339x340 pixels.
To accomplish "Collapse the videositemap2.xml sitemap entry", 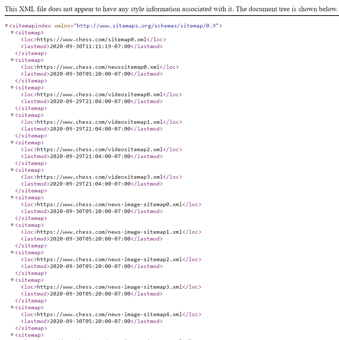I will (x=12, y=143).
